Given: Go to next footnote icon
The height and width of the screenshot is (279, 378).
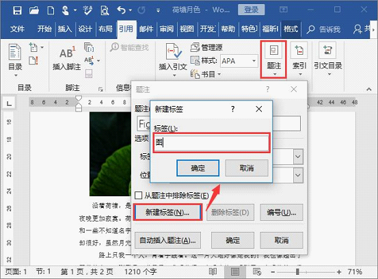Looking at the screenshot, I should point(89,61).
